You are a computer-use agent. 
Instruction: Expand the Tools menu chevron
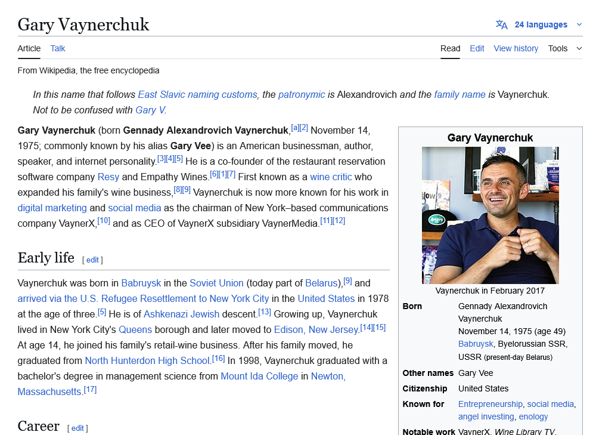pos(579,48)
